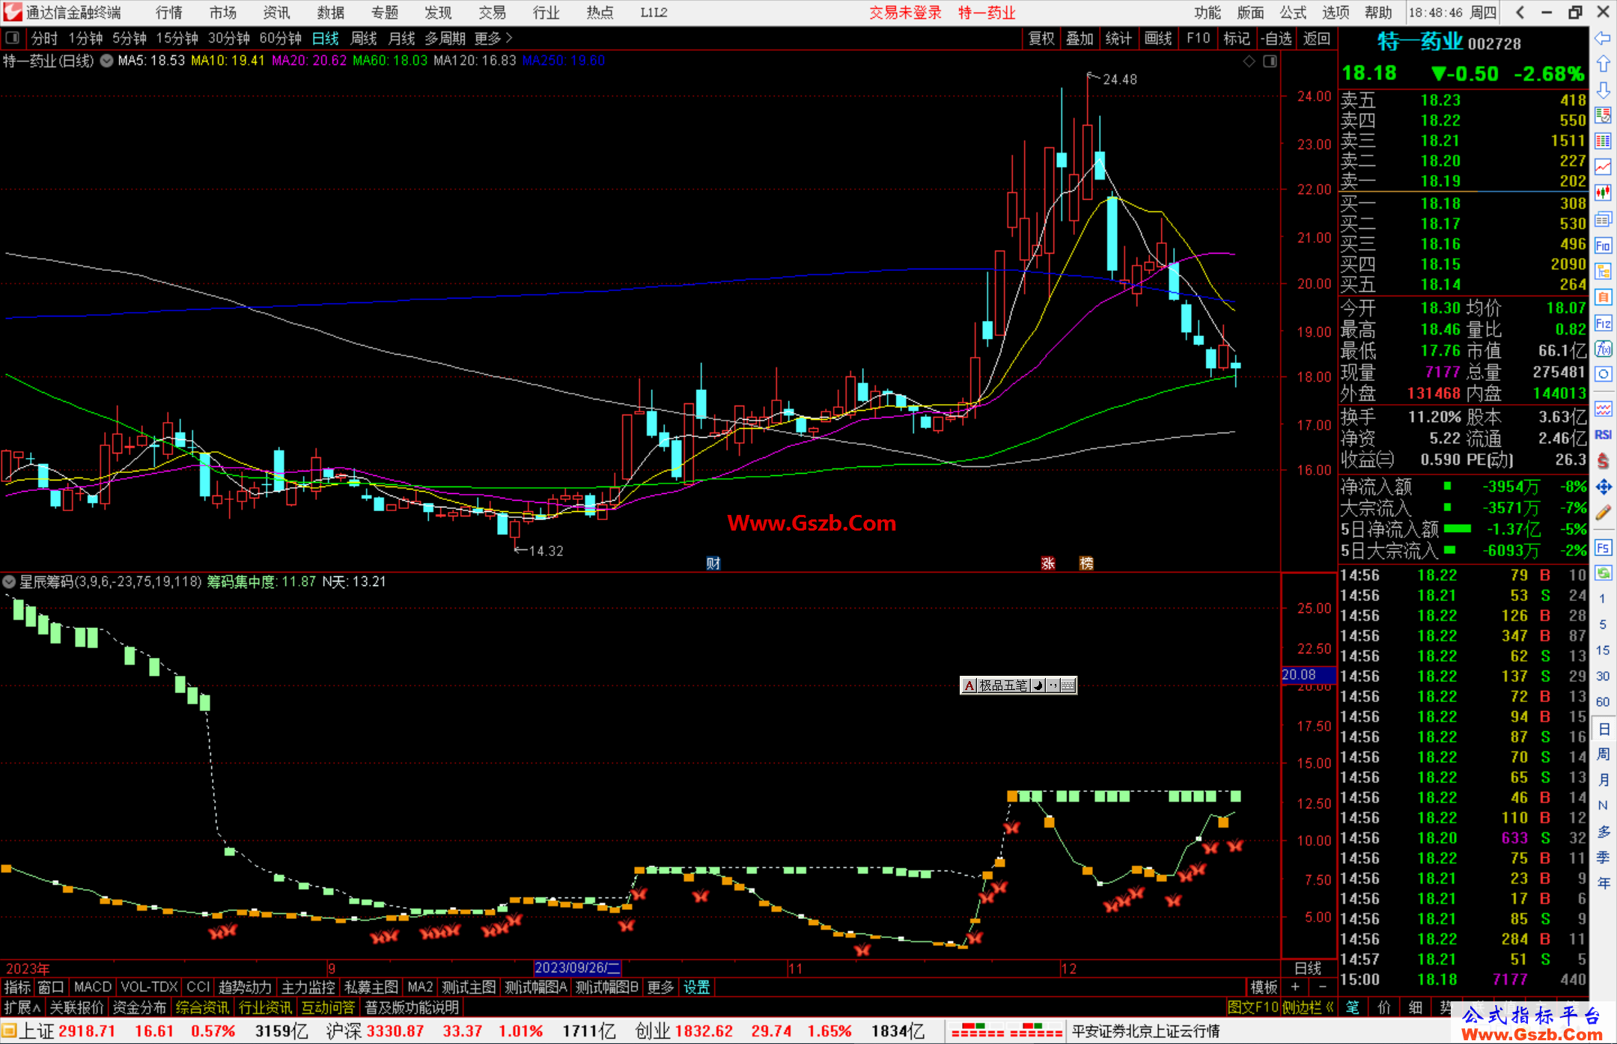
Task: Click the down arrow icon in right sidebar
Action: (1603, 90)
